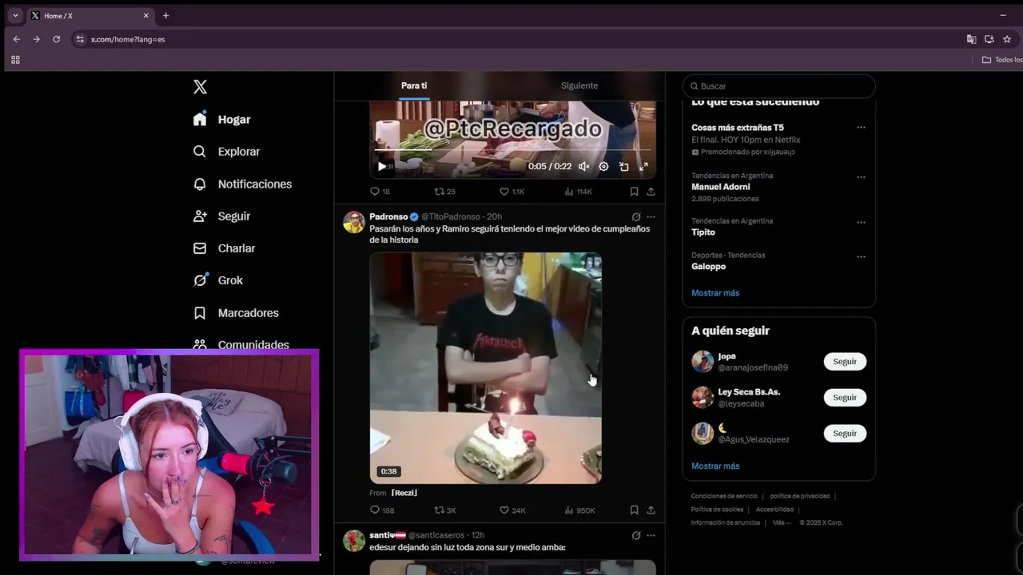Viewport: 1023px width, 575px height.
Task: Open Manuel Adorni trend
Action: pos(720,187)
